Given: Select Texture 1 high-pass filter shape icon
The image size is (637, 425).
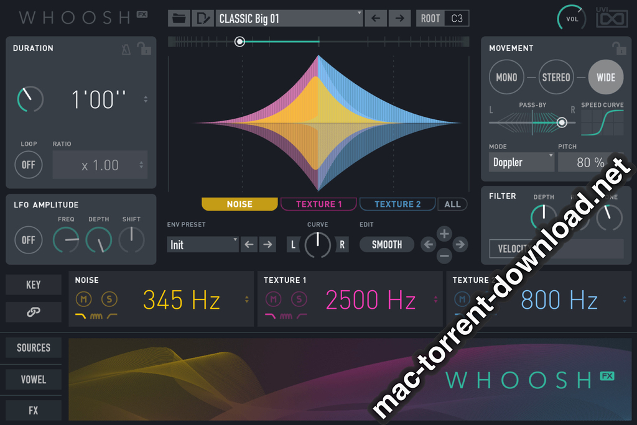Looking at the screenshot, I should 302,316.
